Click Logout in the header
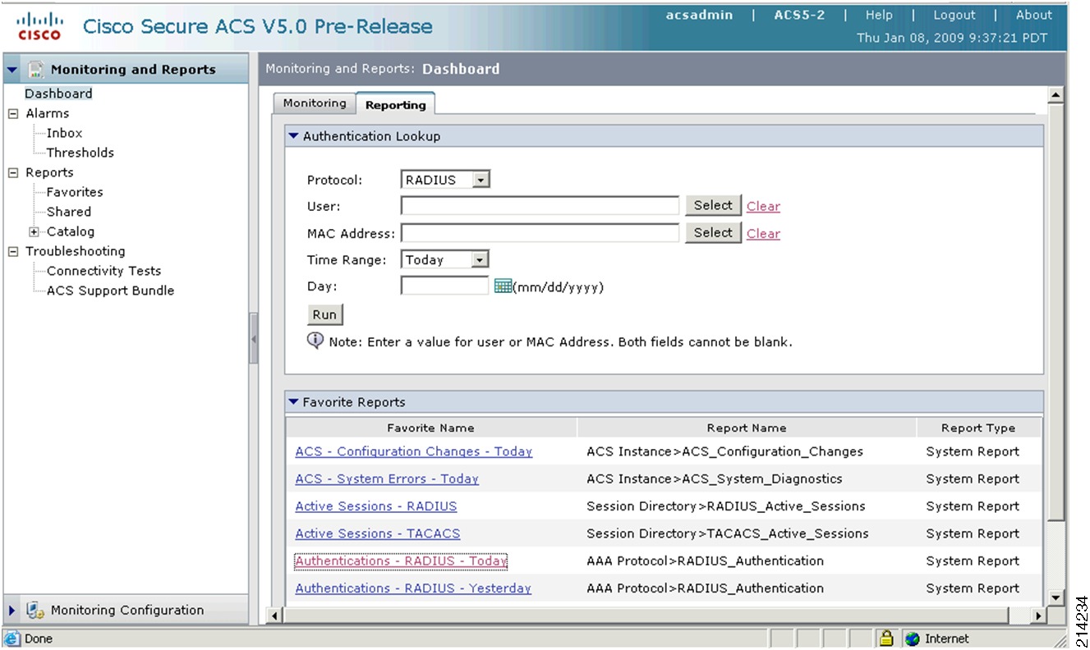The height and width of the screenshot is (650, 1090). [954, 15]
